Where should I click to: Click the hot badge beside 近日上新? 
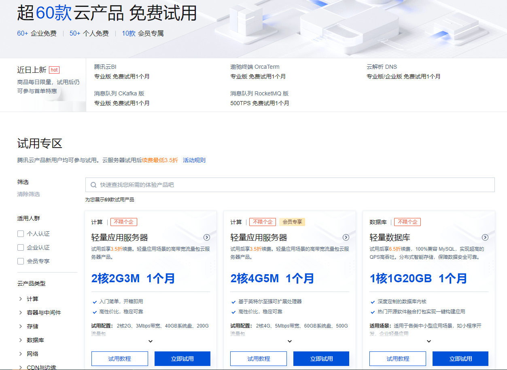tap(54, 70)
